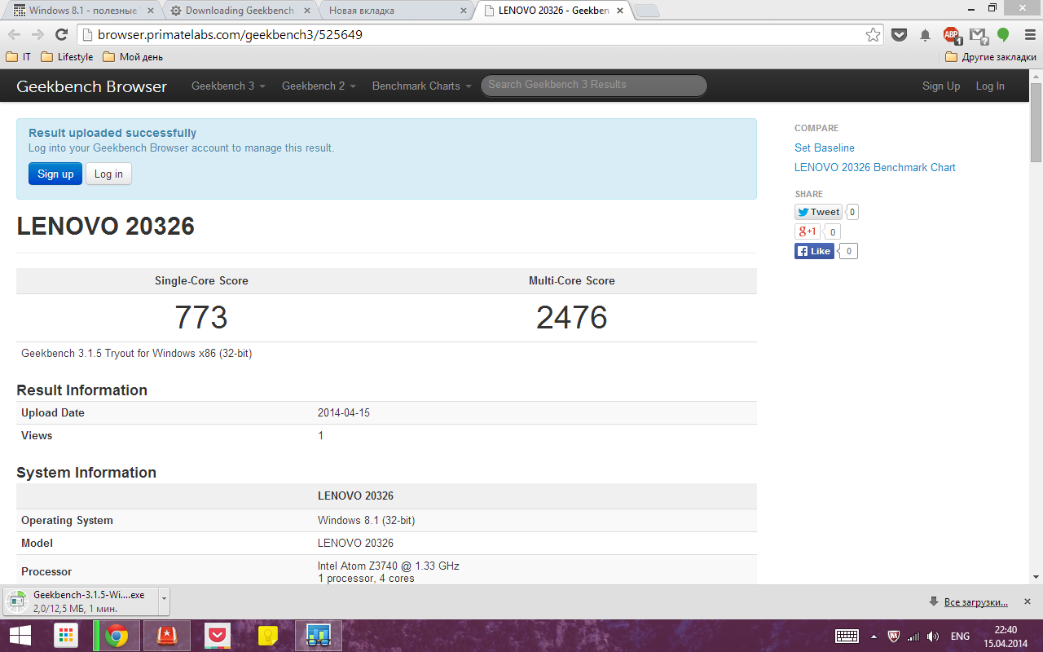
Task: Reload the current Geekbench page
Action: click(x=61, y=34)
